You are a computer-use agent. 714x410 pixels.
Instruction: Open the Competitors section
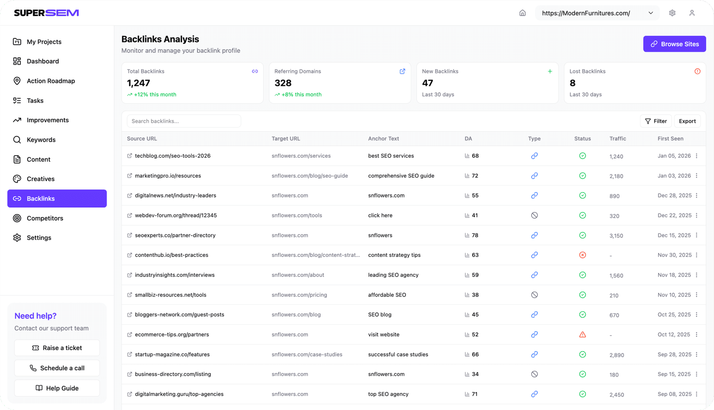(45, 218)
